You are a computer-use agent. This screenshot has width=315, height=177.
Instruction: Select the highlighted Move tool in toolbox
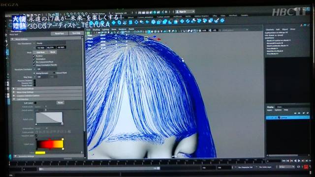pyautogui.click(x=7, y=52)
